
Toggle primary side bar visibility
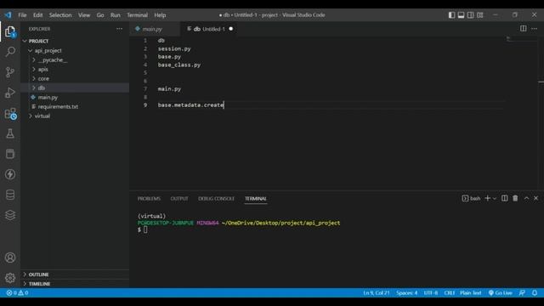(x=451, y=15)
